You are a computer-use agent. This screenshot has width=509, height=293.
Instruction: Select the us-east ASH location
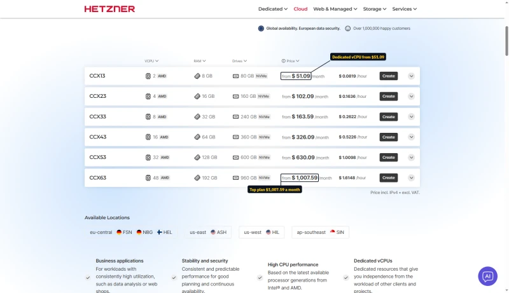pyautogui.click(x=208, y=232)
